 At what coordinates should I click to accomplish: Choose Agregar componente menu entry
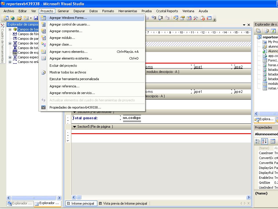92,31
